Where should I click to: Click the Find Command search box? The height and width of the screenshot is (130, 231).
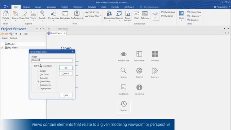pyautogui.click(x=151, y=7)
